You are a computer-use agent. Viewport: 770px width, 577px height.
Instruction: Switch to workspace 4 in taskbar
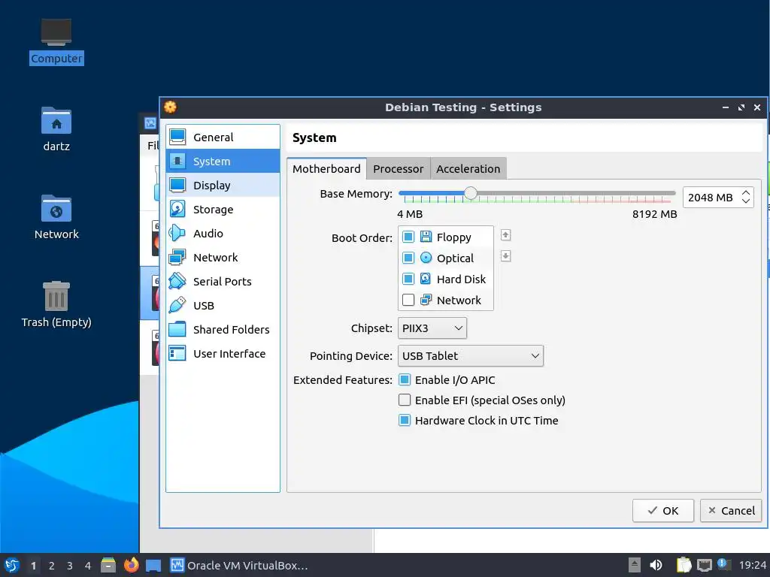pos(88,566)
